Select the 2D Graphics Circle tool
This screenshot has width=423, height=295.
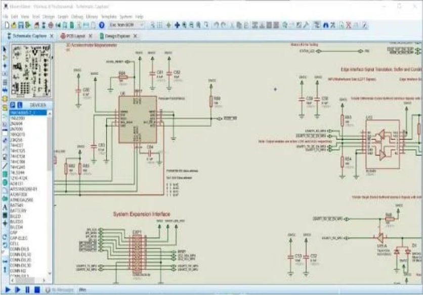(x=5, y=183)
